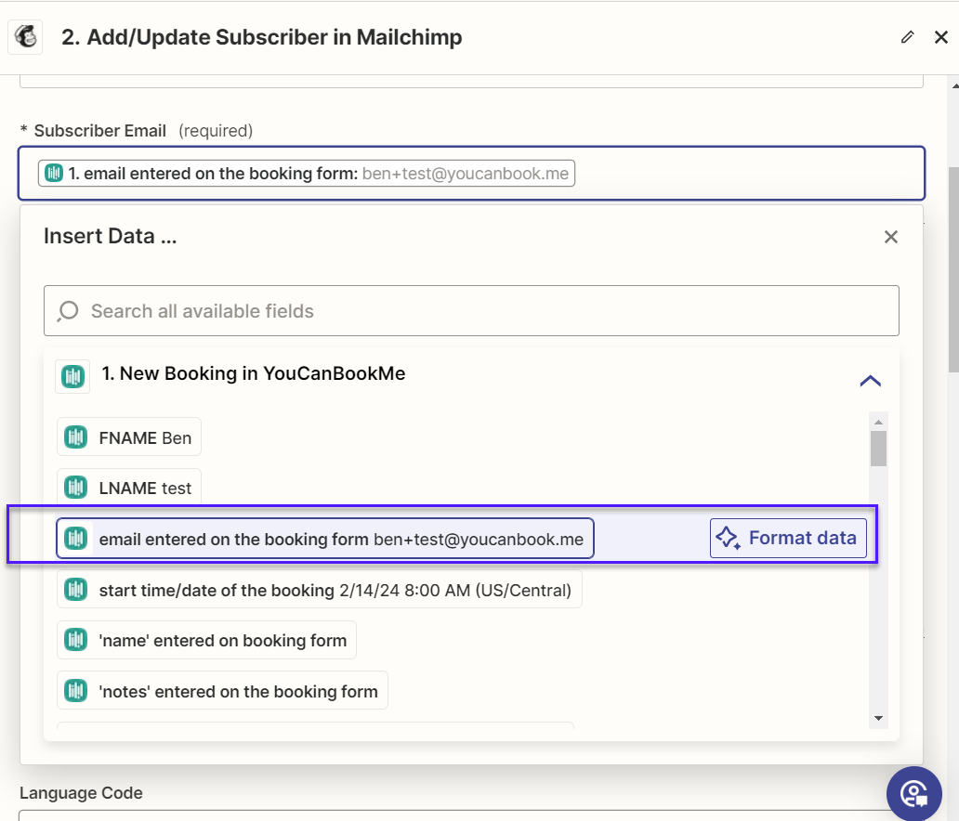This screenshot has width=959, height=821.
Task: Click the step title Add/Update Subscriber in Mailchimp
Action: click(x=262, y=37)
